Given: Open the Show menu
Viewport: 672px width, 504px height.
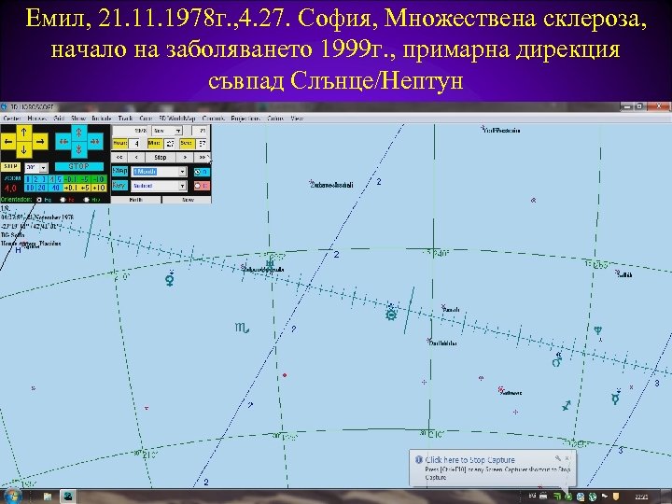Looking at the screenshot, I should tap(78, 119).
